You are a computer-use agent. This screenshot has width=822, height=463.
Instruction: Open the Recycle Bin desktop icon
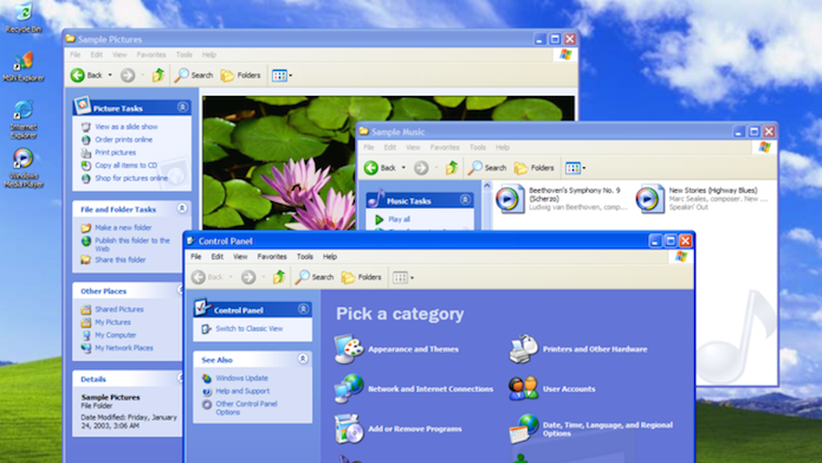click(x=24, y=17)
